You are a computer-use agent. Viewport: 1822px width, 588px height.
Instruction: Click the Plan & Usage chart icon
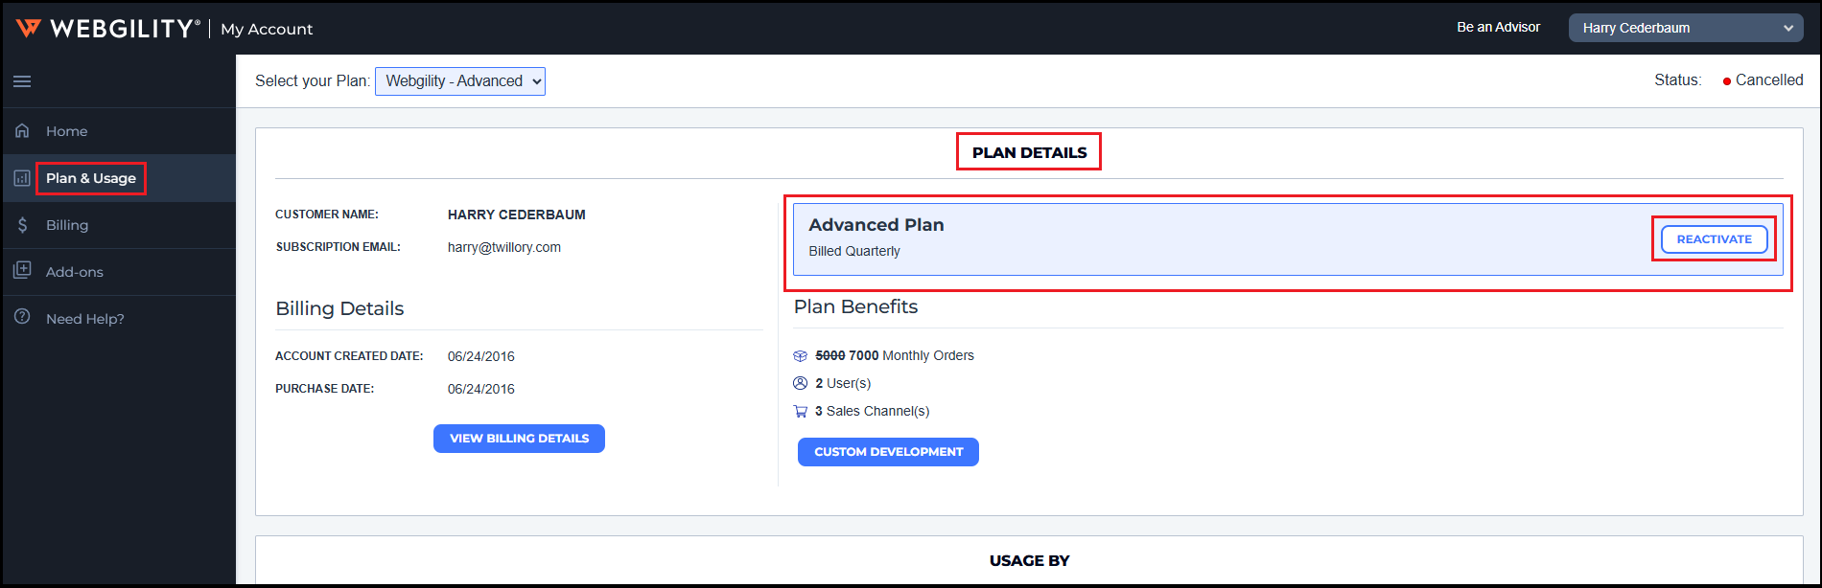(x=22, y=178)
